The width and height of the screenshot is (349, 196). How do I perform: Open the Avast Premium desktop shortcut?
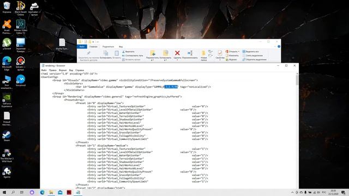coord(7,27)
